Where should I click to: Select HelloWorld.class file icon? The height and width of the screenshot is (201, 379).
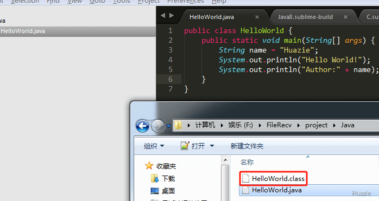(x=245, y=179)
